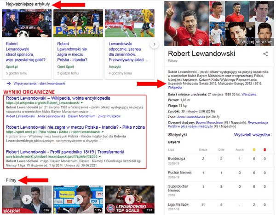This screenshot has height=215, width=276.
Task: Click 'Waga: 79 kg' text
Action: click(177, 106)
